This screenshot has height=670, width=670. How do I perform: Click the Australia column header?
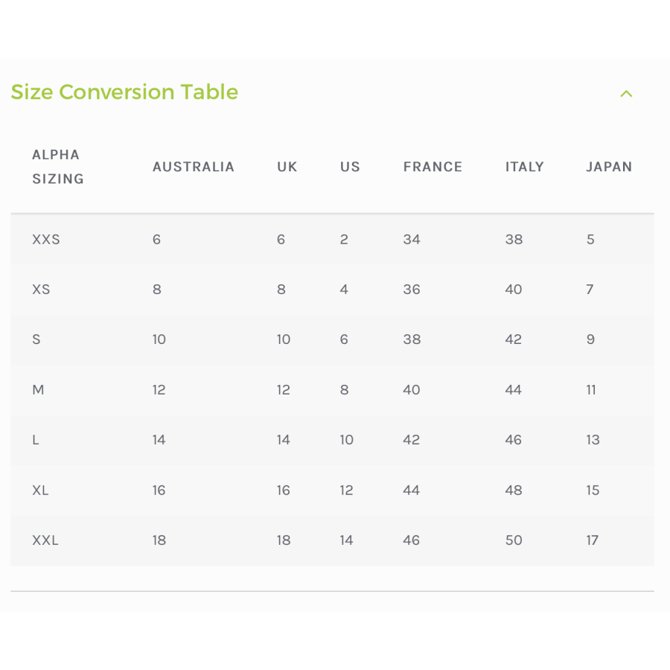click(194, 167)
